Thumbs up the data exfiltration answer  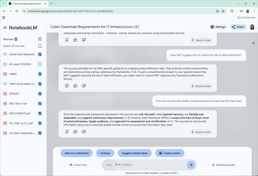[75, 86]
